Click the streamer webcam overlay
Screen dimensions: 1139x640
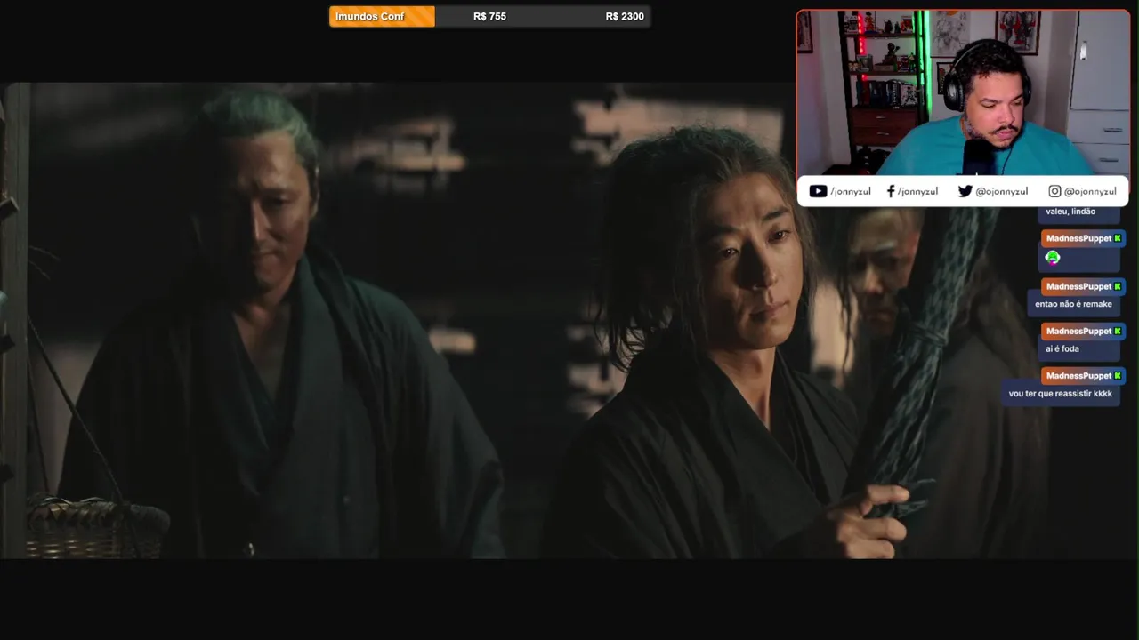coord(963,92)
